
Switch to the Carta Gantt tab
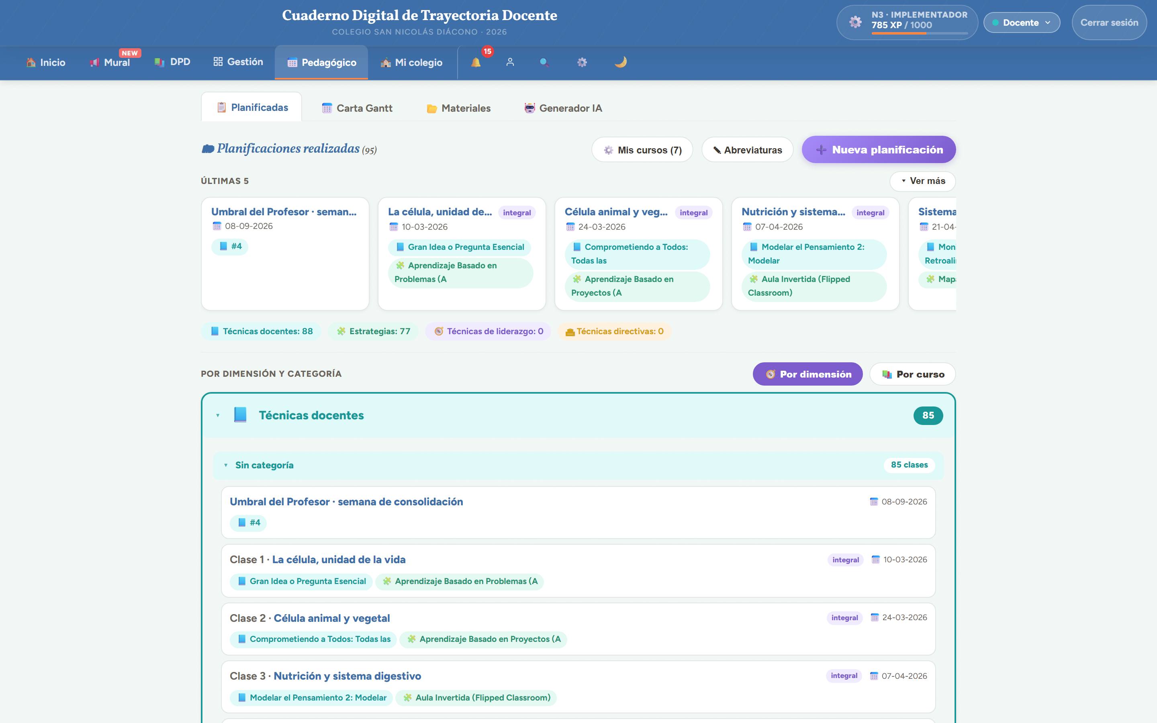[357, 108]
